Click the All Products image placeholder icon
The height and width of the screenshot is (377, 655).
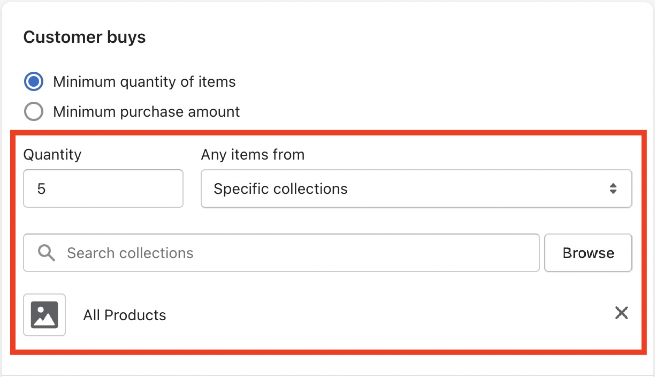point(44,315)
